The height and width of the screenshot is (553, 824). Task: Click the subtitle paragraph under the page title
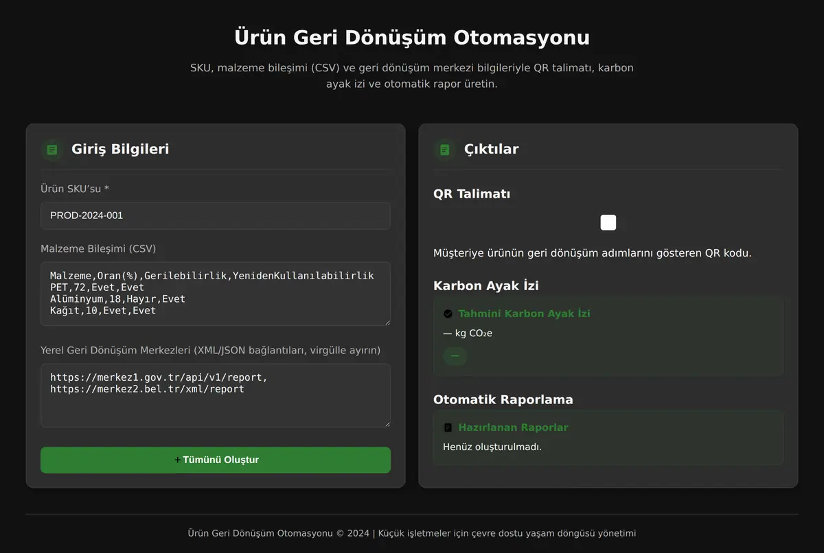coord(412,76)
